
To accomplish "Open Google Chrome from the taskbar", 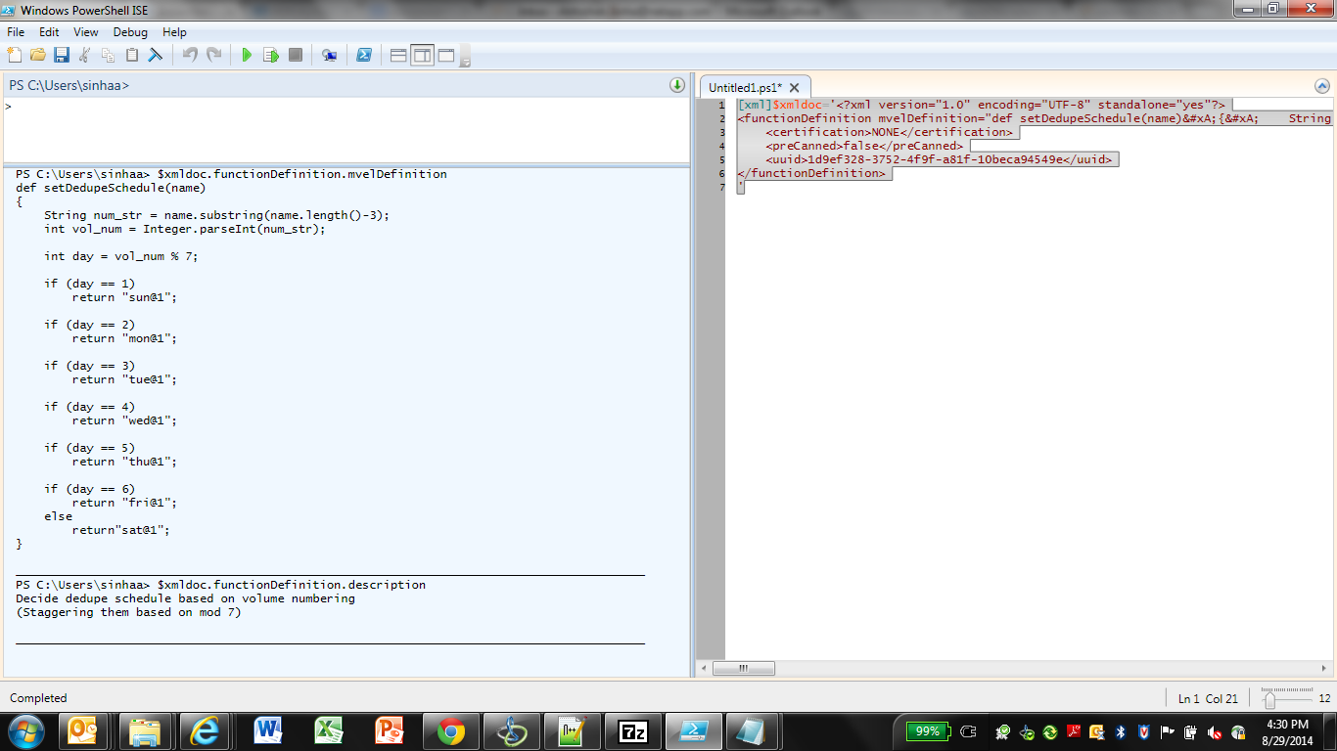I will [451, 731].
